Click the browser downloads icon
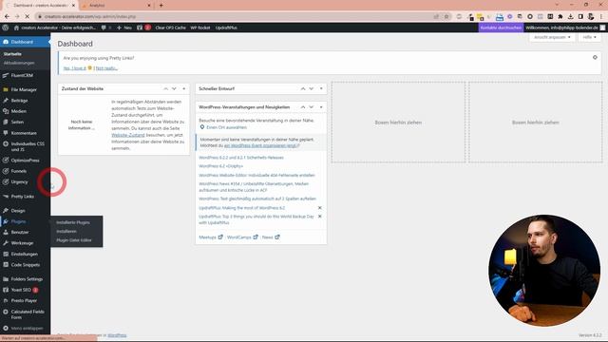The image size is (608, 342). pos(570,17)
